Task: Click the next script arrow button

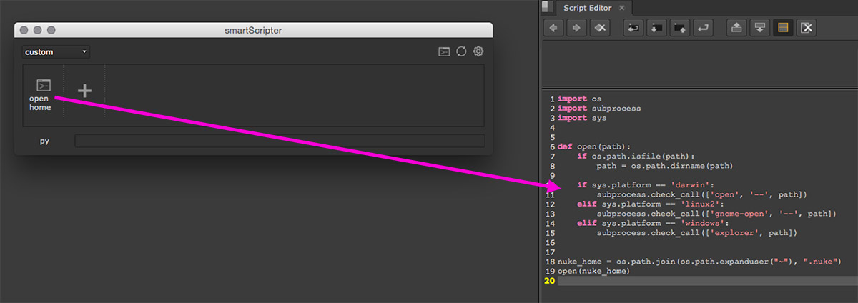Action: click(x=578, y=28)
